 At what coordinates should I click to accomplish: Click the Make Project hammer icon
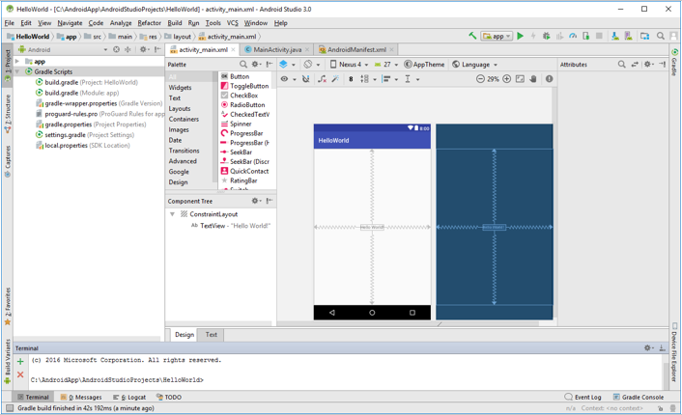coord(472,36)
